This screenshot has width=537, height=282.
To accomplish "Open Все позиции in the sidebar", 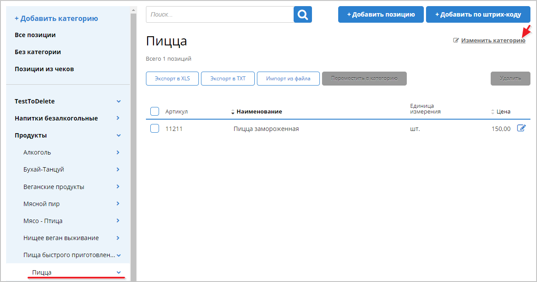I will (35, 35).
